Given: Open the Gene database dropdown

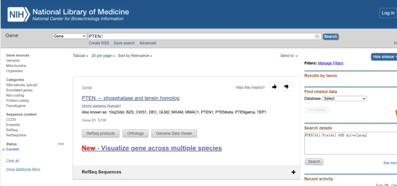Looking at the screenshot, I should 69,36.
